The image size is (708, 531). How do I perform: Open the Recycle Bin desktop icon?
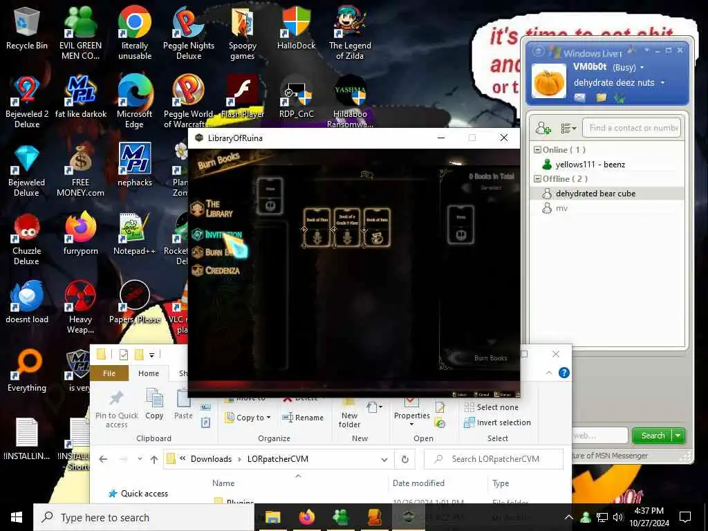(x=27, y=28)
